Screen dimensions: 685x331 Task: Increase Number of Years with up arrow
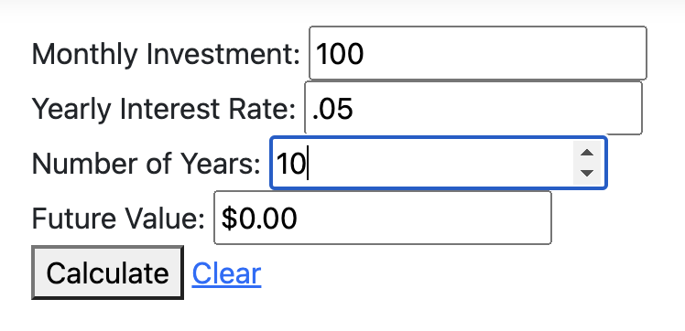pyautogui.click(x=587, y=153)
